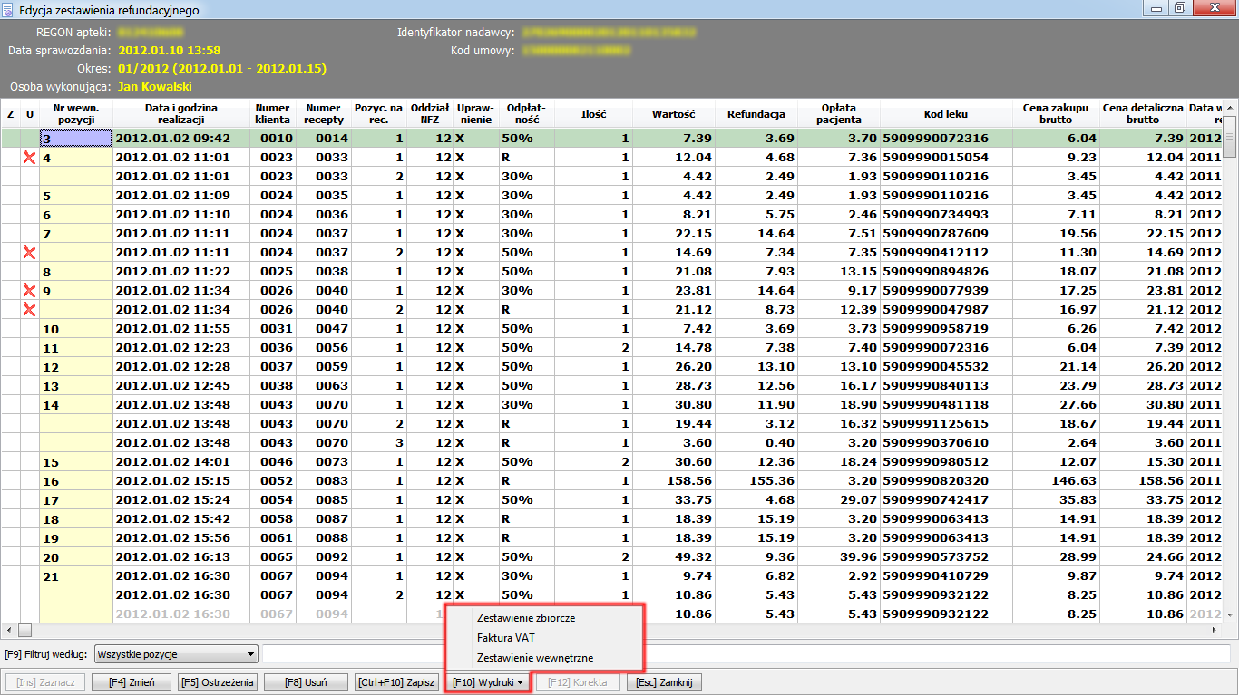Click the 'Refundacja' column header
Viewport: 1239px width, 696px height.
(x=756, y=114)
